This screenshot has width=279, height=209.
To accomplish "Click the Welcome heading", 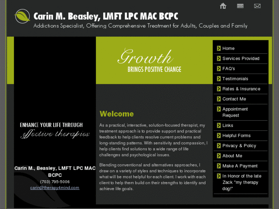I will 117,114.
